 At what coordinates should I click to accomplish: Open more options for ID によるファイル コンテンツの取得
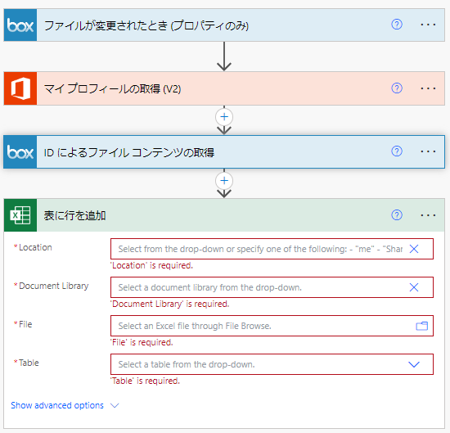pos(428,151)
